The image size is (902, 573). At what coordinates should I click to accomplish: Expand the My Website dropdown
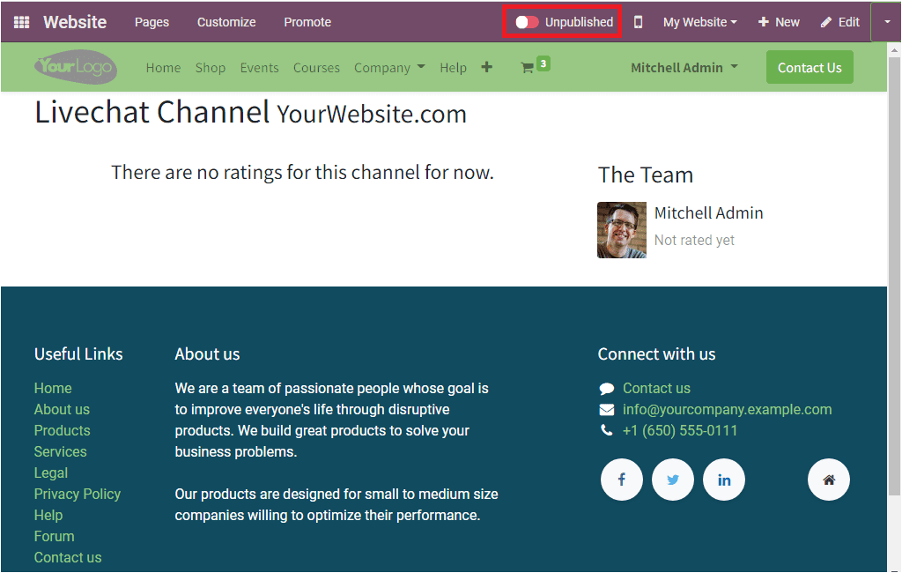[x=700, y=22]
